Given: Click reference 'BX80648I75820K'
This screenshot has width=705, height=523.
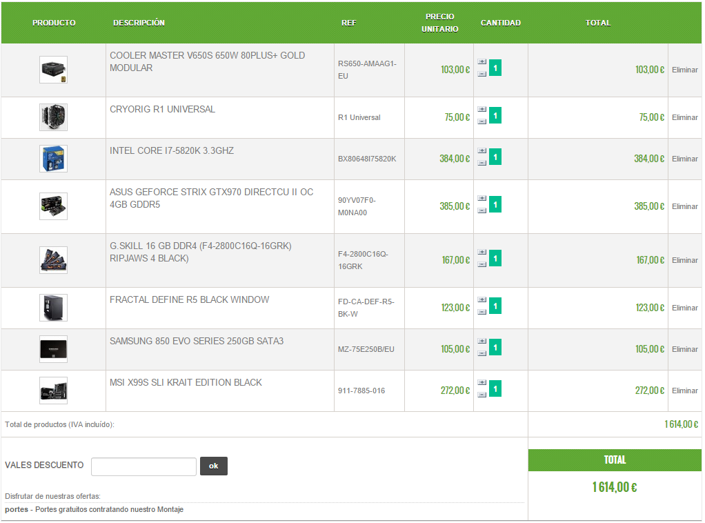Looking at the screenshot, I should tap(367, 159).
